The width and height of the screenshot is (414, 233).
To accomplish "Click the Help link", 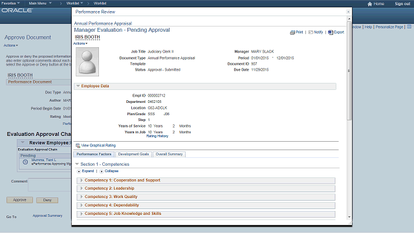I will tap(368, 27).
